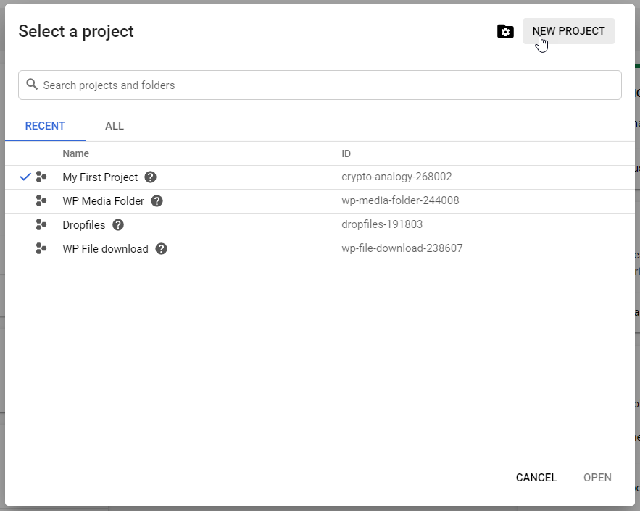Focus the Search projects and folders field
The image size is (640, 511).
pos(326,85)
